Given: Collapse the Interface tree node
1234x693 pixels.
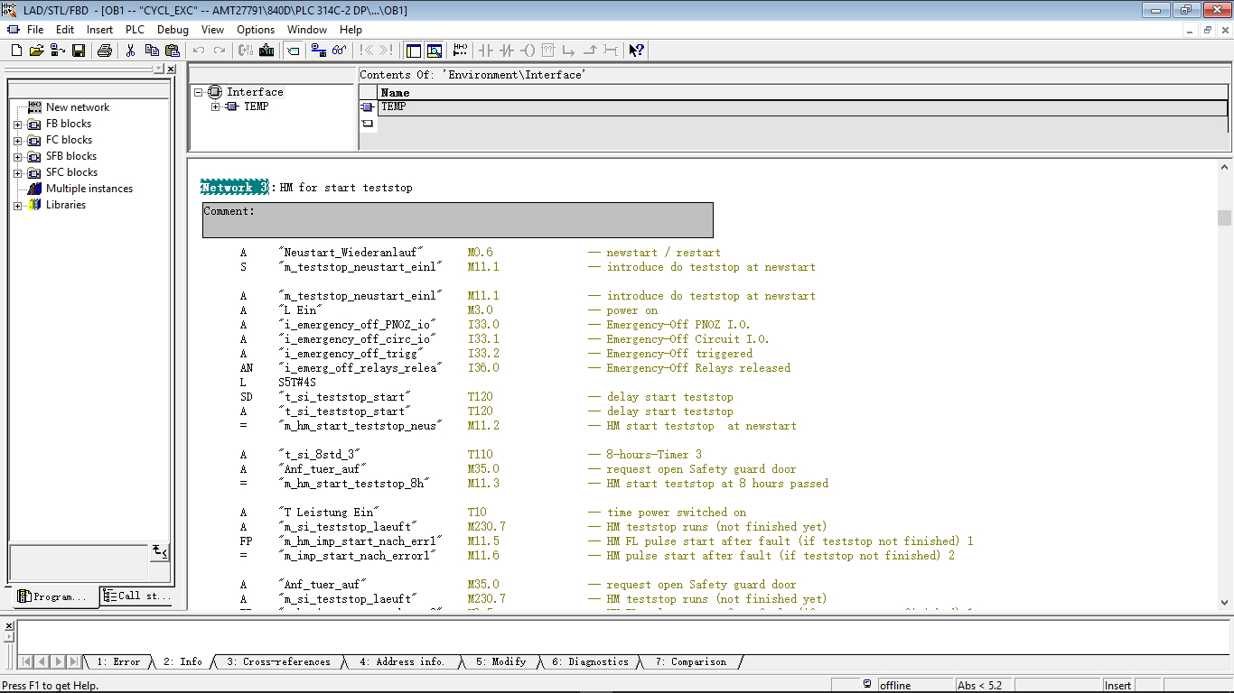Looking at the screenshot, I should tap(198, 92).
